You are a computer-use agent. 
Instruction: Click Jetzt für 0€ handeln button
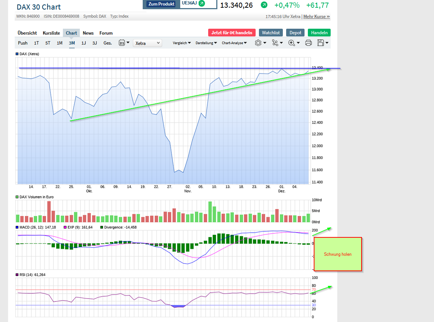[232, 33]
